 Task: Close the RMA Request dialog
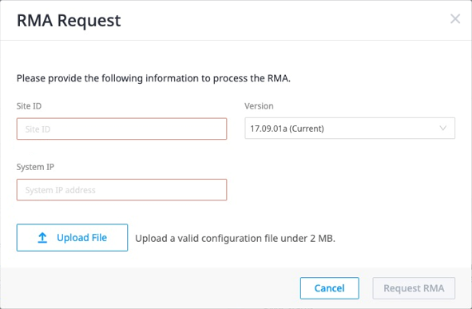click(455, 18)
